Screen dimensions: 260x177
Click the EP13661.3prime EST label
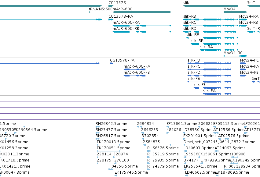(181, 124)
